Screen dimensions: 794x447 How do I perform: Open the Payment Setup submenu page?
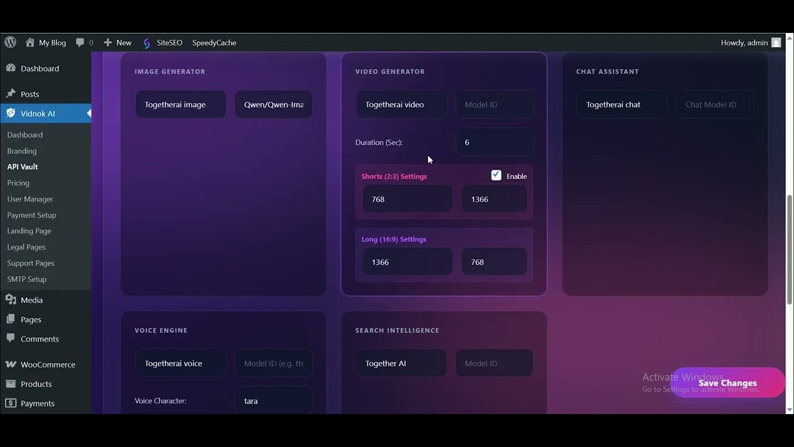[32, 215]
